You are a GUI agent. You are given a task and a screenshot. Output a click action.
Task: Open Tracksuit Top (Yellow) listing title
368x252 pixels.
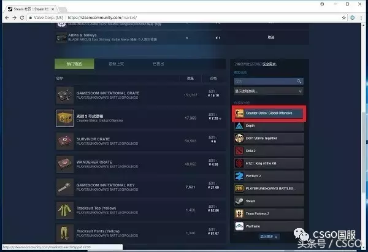[x=96, y=208]
